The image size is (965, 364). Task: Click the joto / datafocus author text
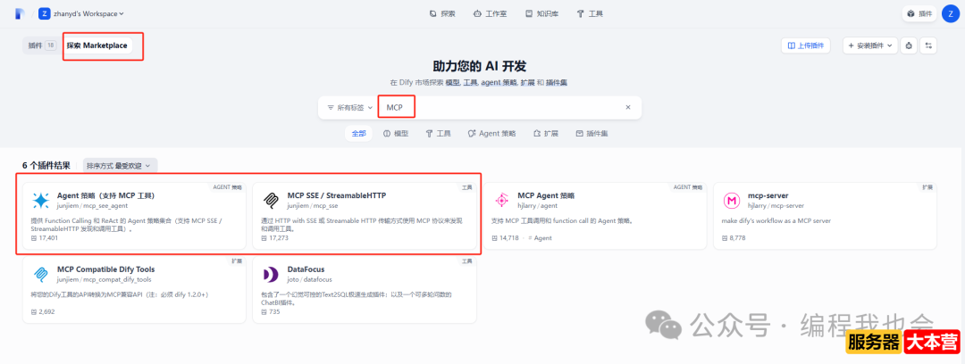310,278
